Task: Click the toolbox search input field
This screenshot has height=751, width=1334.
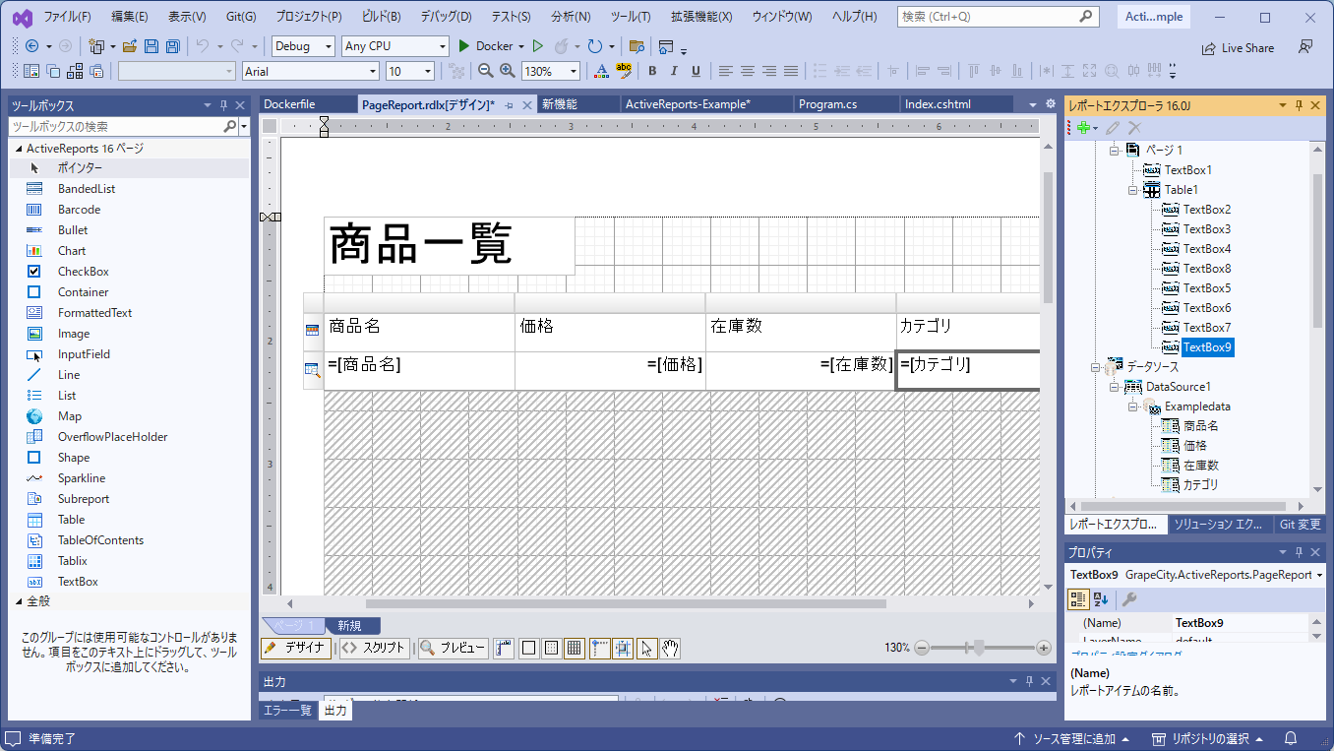Action: tap(115, 126)
